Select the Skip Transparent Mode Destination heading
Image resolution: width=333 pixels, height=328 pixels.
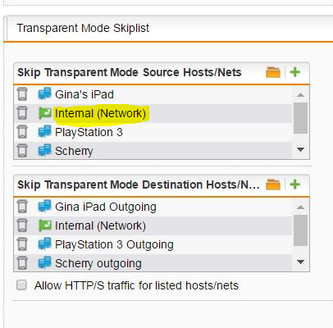pyautogui.click(x=139, y=184)
